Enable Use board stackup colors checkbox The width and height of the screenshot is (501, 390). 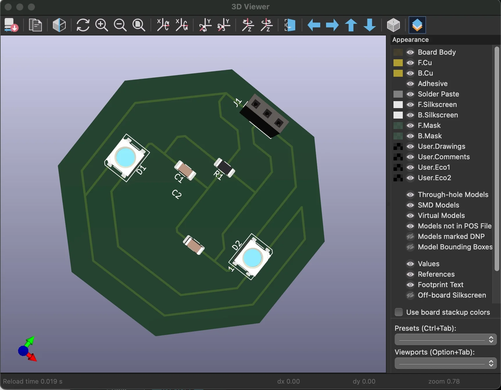coord(399,312)
